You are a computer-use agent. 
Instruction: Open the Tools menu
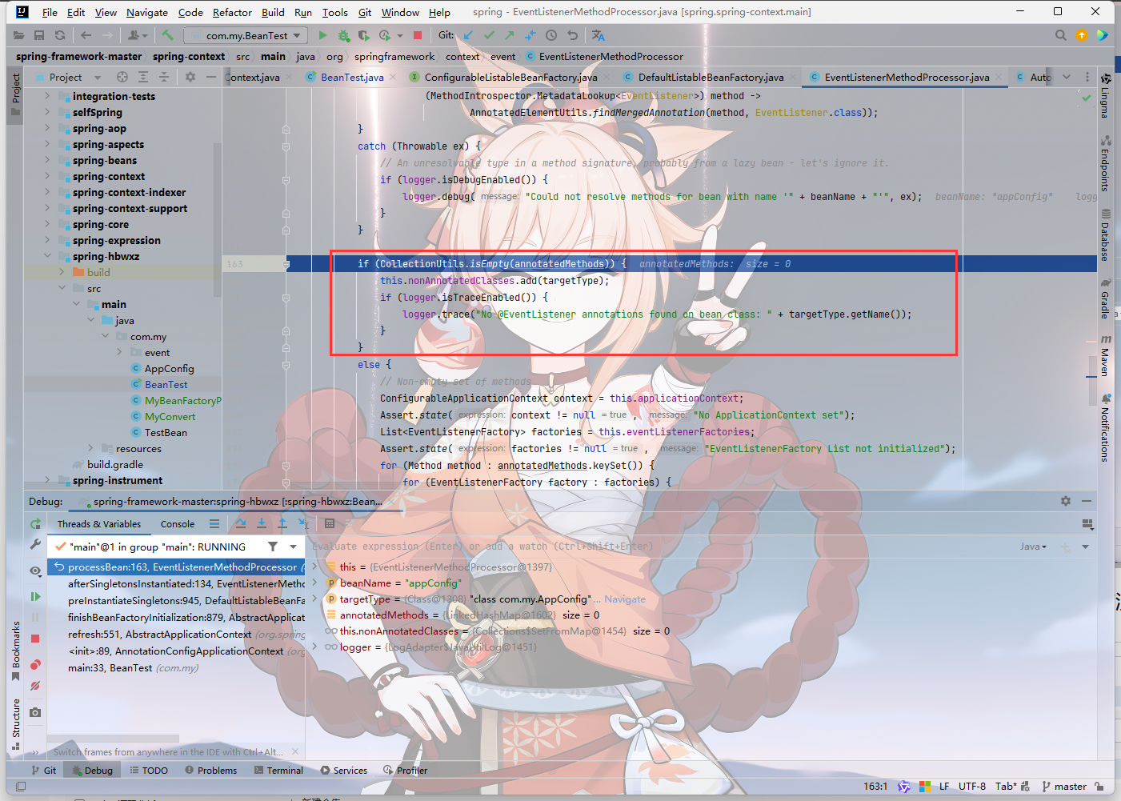[x=334, y=12]
